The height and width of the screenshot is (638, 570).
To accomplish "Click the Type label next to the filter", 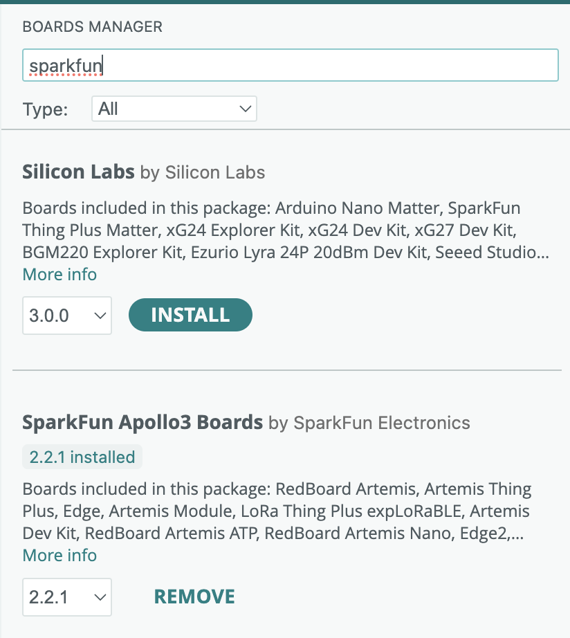I will (x=44, y=109).
